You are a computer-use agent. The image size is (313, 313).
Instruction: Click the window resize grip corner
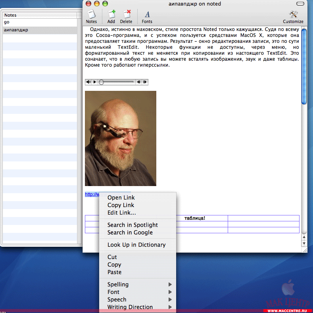[x=305, y=250]
